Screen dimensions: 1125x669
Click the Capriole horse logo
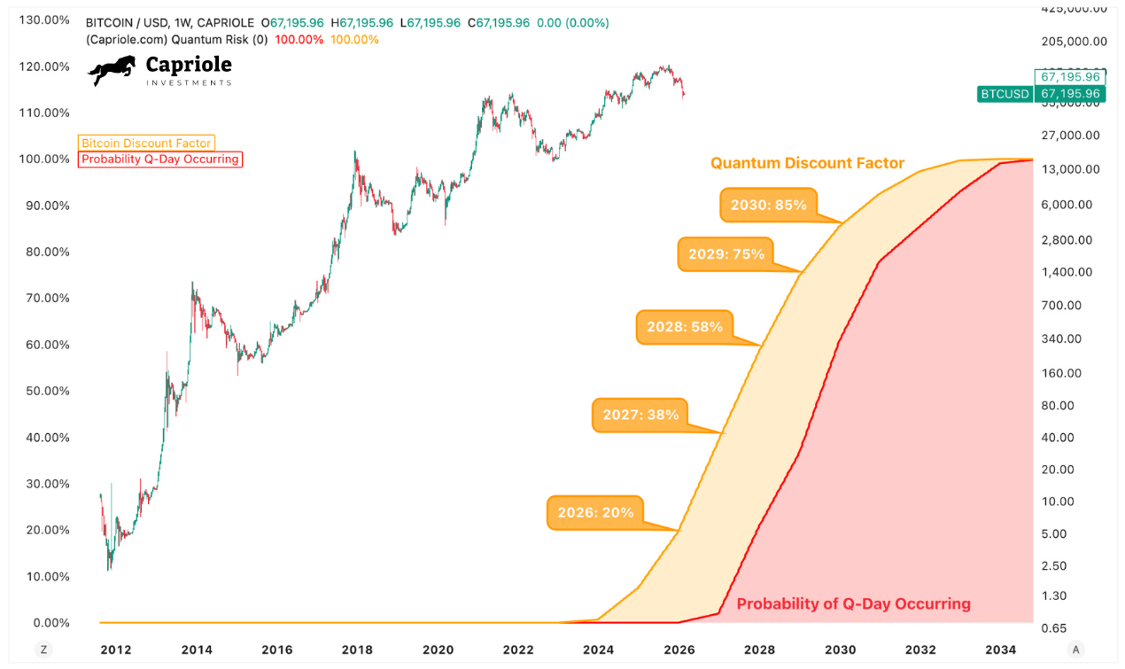112,71
